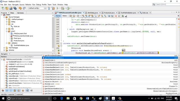Open the File menu
This screenshot has height=101, width=180.
click(2, 4)
